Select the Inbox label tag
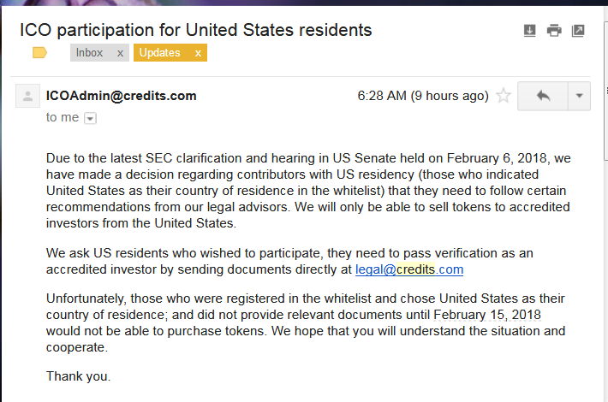Screen dimensions: 608x402 89,53
